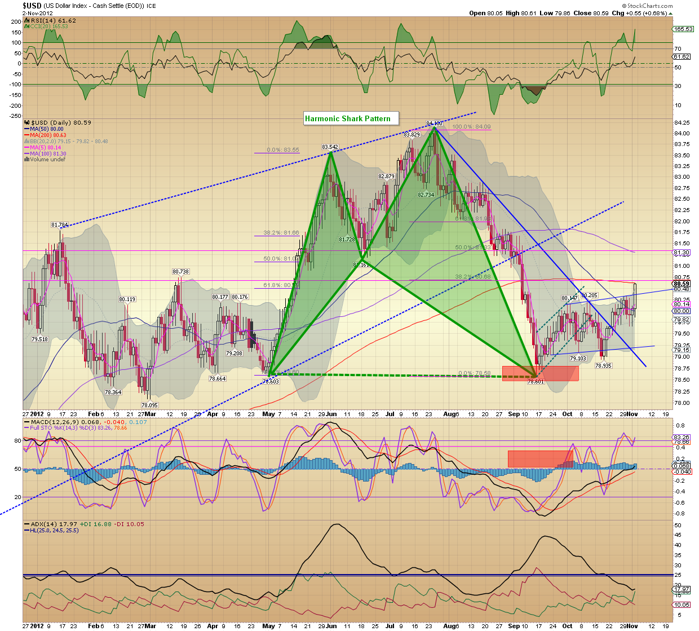Click the 79.518 price label
Viewport: 699px width, 631px height.
click(39, 339)
